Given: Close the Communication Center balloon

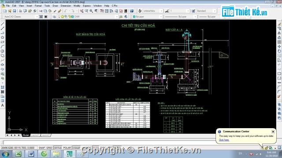Looking at the screenshot, I should 273,132.
